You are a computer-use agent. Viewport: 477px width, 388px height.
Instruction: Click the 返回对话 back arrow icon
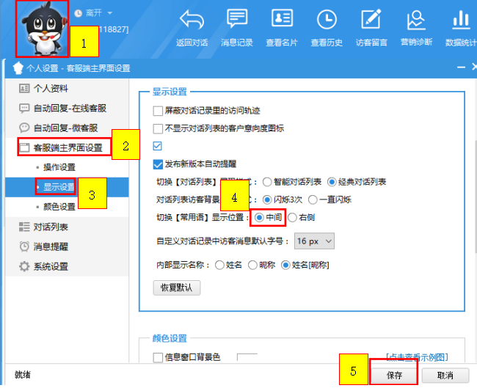tap(192, 20)
